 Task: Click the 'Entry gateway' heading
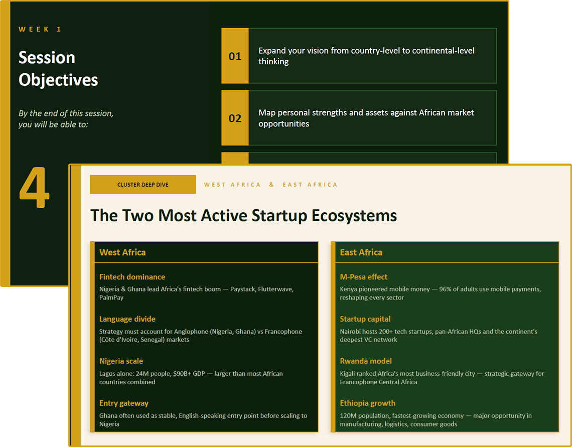pyautogui.click(x=123, y=403)
